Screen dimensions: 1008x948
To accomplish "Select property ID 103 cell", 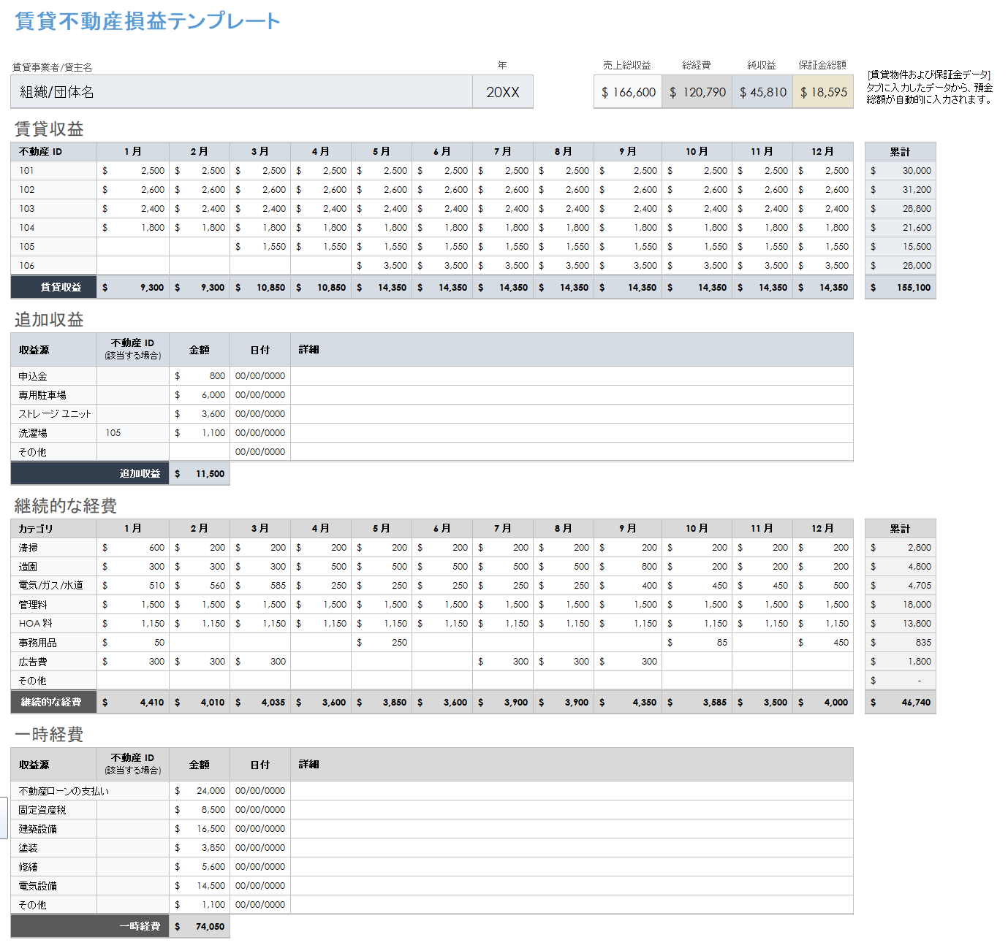I will (54, 209).
